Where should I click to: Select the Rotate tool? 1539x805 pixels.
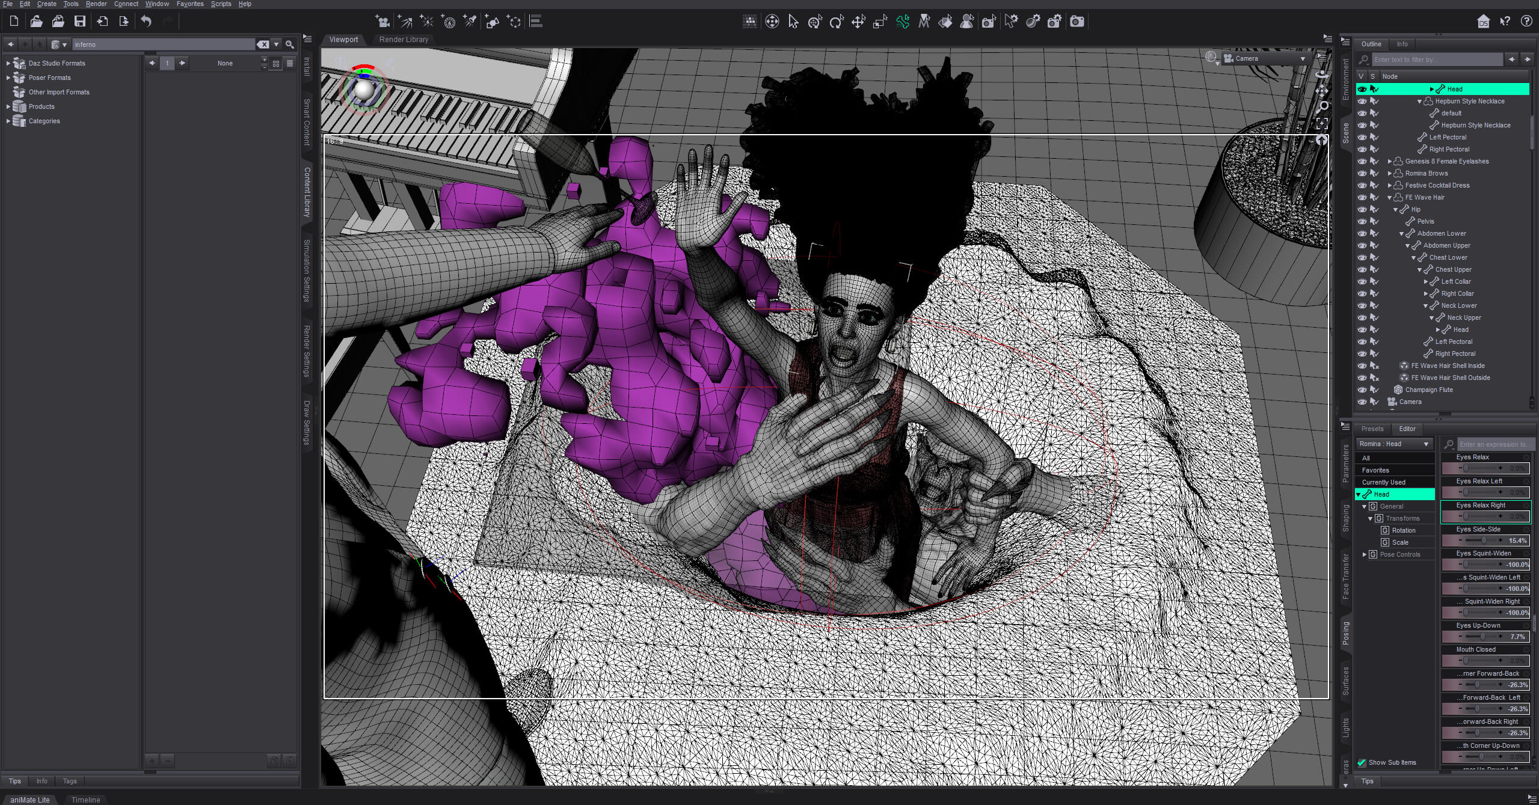click(x=837, y=22)
